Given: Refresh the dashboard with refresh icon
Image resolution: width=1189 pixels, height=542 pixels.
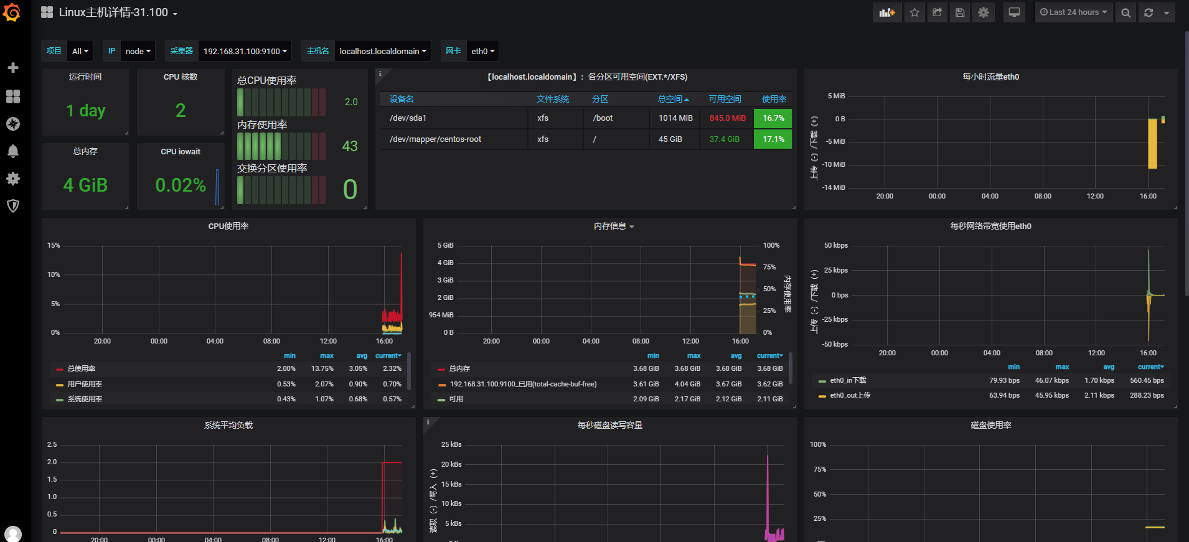Looking at the screenshot, I should point(1149,12).
